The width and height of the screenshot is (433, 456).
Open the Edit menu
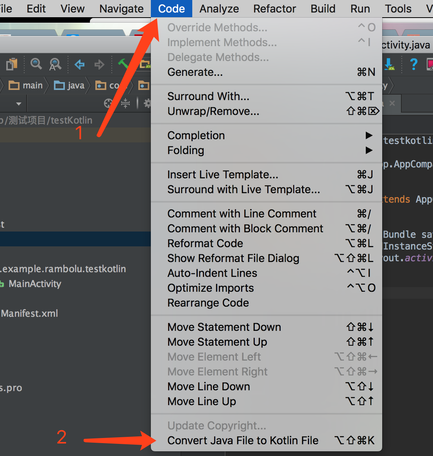tap(36, 9)
